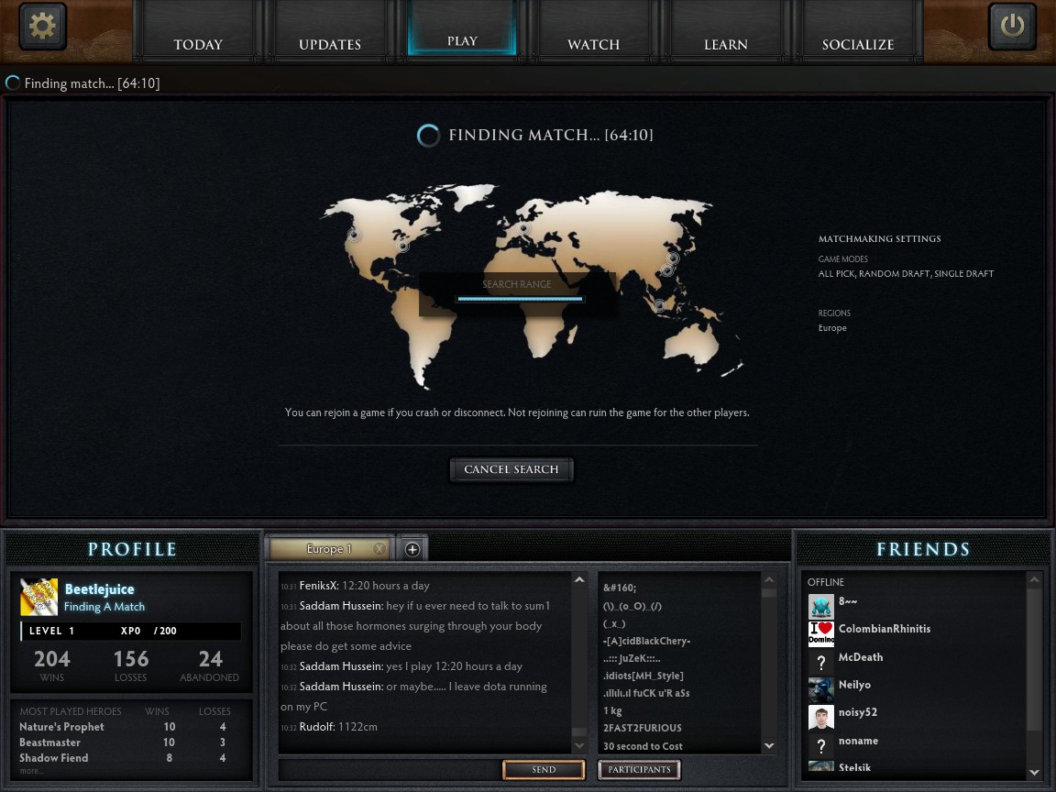1056x792 pixels.
Task: Open the PARTICIPANTS list
Action: 639,769
